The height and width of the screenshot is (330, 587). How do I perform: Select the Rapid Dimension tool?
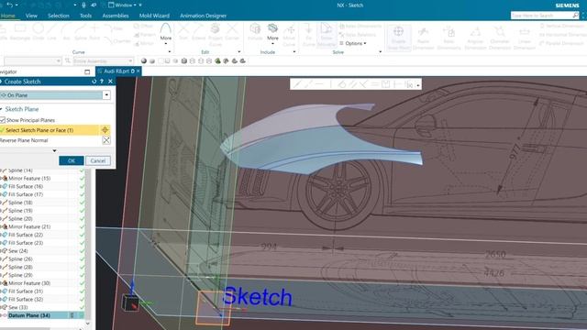click(423, 38)
